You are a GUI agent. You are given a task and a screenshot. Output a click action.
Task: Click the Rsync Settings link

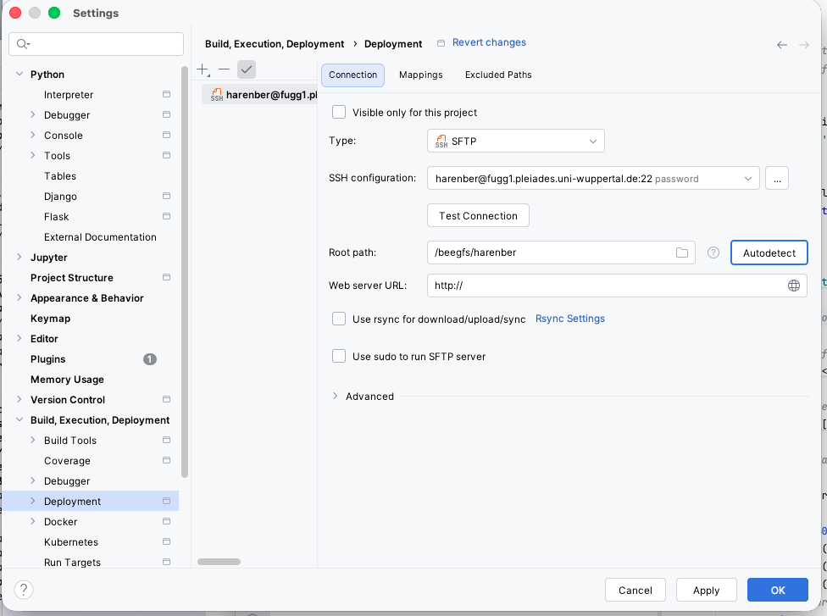pyautogui.click(x=569, y=319)
